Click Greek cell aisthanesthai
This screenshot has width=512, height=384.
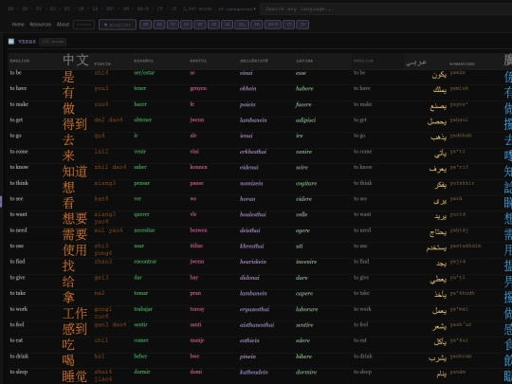(x=257, y=324)
